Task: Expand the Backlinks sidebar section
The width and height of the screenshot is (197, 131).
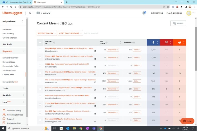Action: [13, 95]
